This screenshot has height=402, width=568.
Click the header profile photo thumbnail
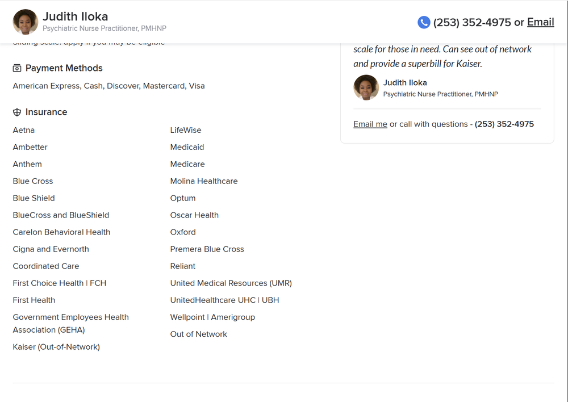(26, 22)
